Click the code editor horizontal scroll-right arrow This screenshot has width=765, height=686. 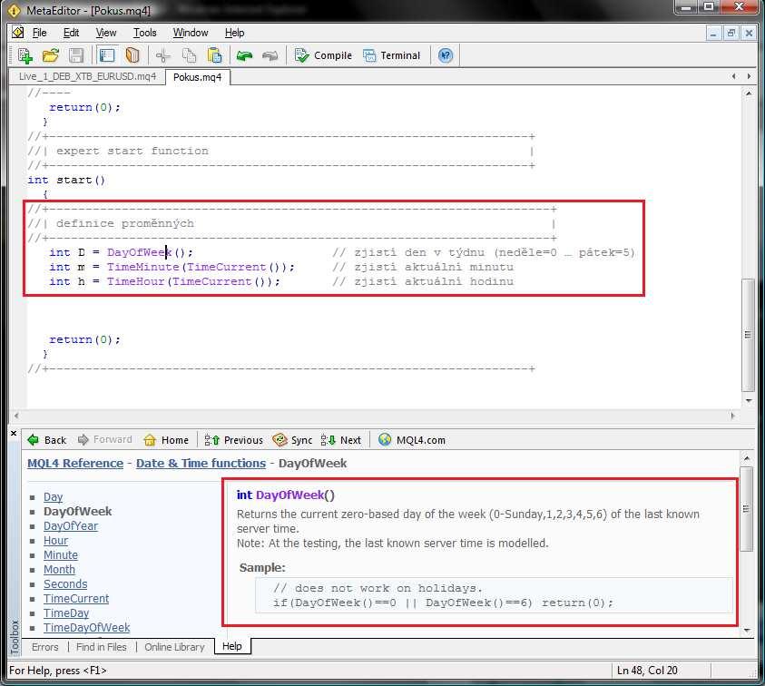coord(732,416)
